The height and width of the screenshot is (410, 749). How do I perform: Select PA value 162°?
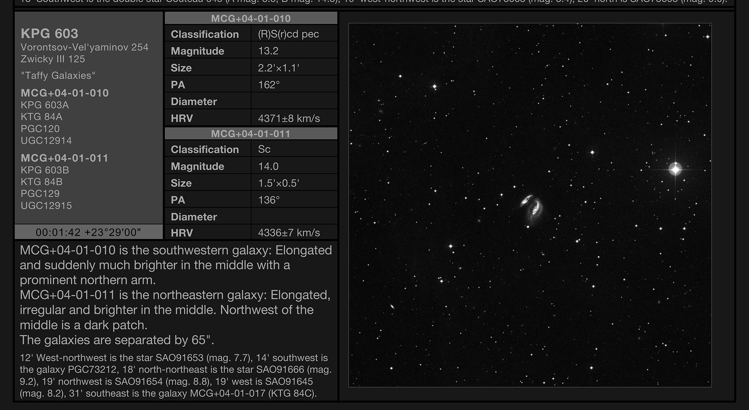269,85
